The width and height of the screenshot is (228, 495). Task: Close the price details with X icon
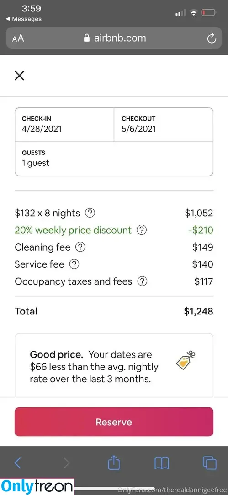click(20, 76)
